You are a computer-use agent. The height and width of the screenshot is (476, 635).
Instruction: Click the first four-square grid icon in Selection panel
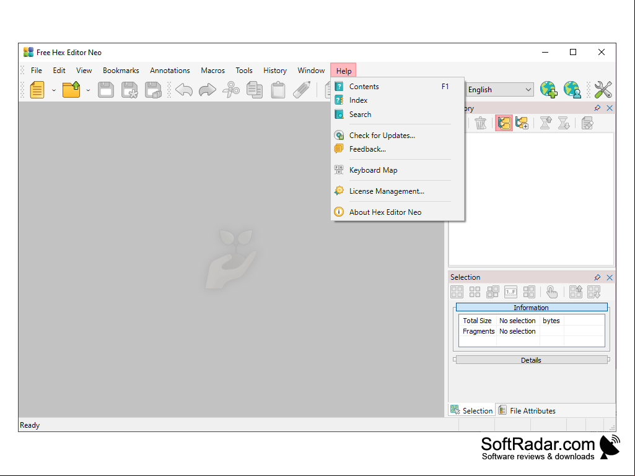point(457,292)
